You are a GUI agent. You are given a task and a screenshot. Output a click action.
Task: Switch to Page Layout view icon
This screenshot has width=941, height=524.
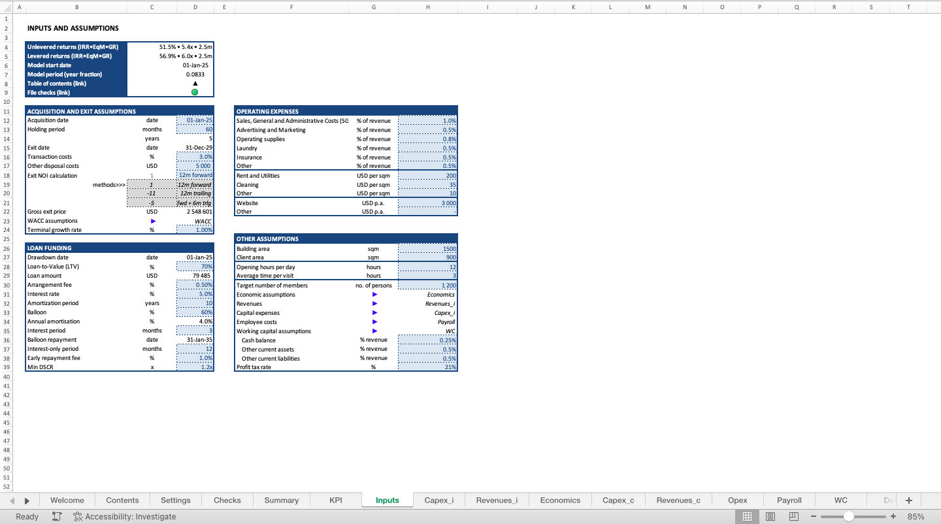(770, 516)
